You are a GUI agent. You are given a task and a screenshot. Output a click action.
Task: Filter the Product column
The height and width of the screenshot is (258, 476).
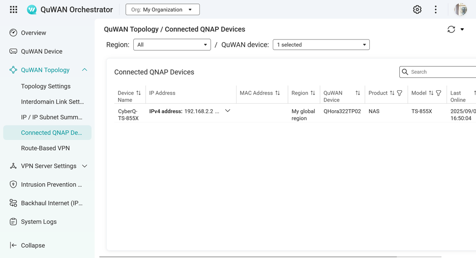(400, 93)
